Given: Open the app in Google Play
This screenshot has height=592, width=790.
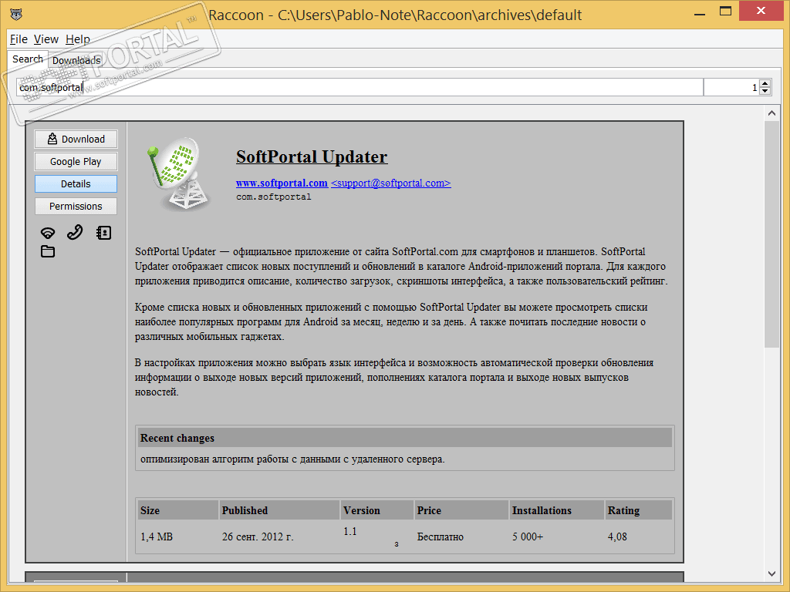Looking at the screenshot, I should 76,162.
